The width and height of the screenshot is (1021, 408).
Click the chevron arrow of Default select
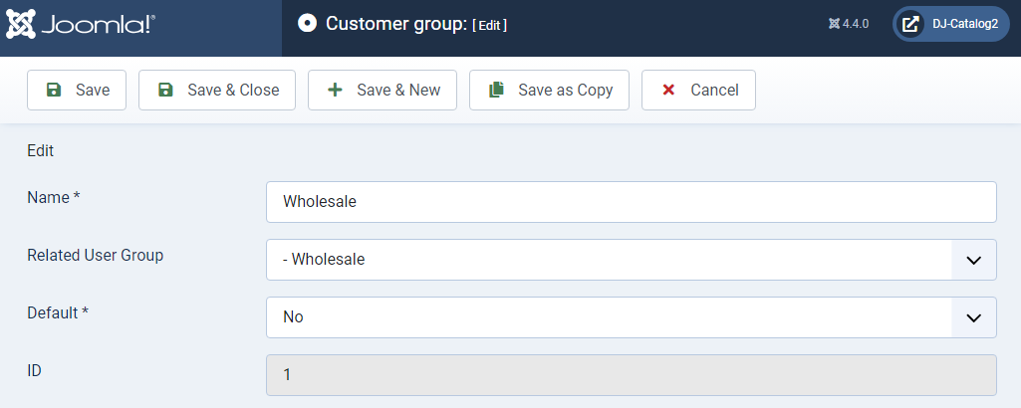(974, 318)
